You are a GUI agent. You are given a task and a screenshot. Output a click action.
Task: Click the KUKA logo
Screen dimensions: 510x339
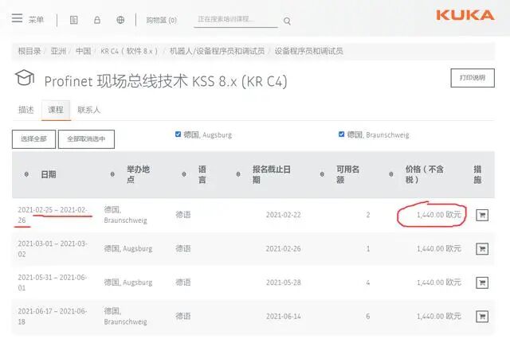(x=465, y=15)
